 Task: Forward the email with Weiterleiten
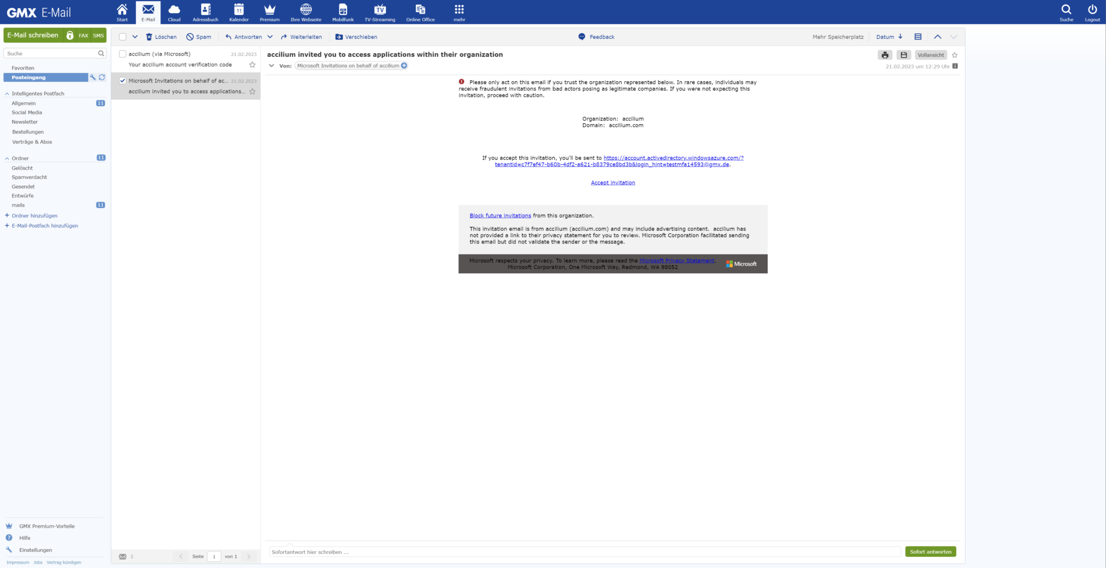tap(301, 37)
